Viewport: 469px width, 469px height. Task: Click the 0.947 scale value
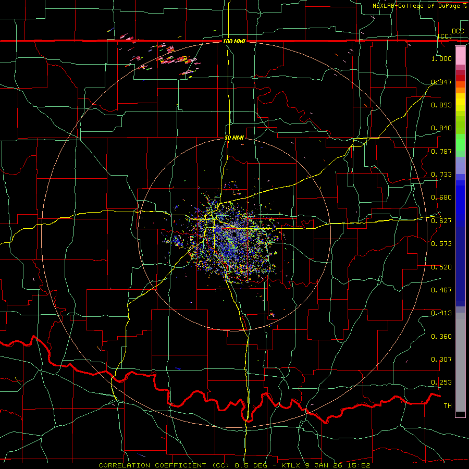(441, 82)
